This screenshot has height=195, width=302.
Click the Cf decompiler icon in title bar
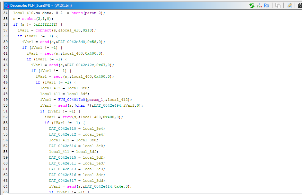[x=6, y=5]
